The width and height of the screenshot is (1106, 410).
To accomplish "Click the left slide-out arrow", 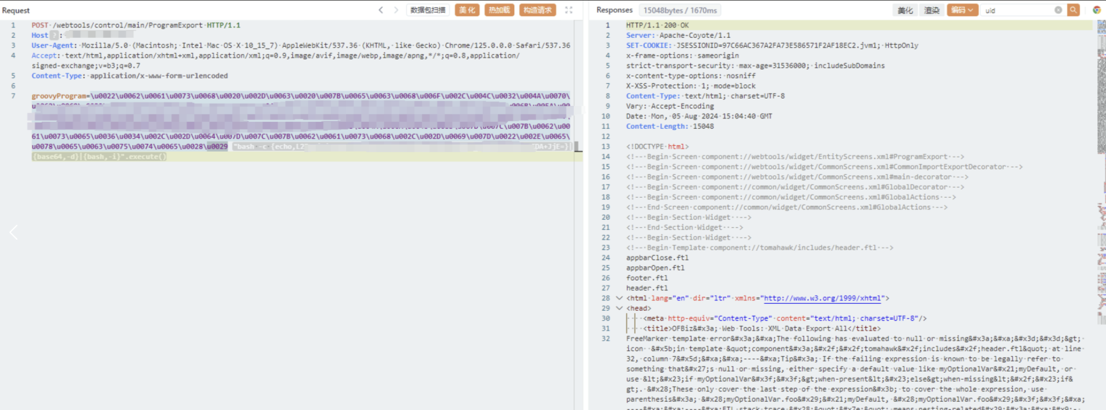I will tap(13, 232).
